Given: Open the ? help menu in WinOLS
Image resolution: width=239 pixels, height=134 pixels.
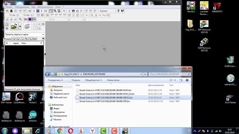Looking at the screenshot, I should [x=63, y=7].
